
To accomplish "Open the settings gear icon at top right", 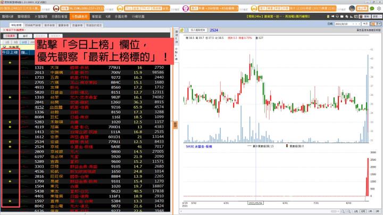I will click(x=379, y=9).
